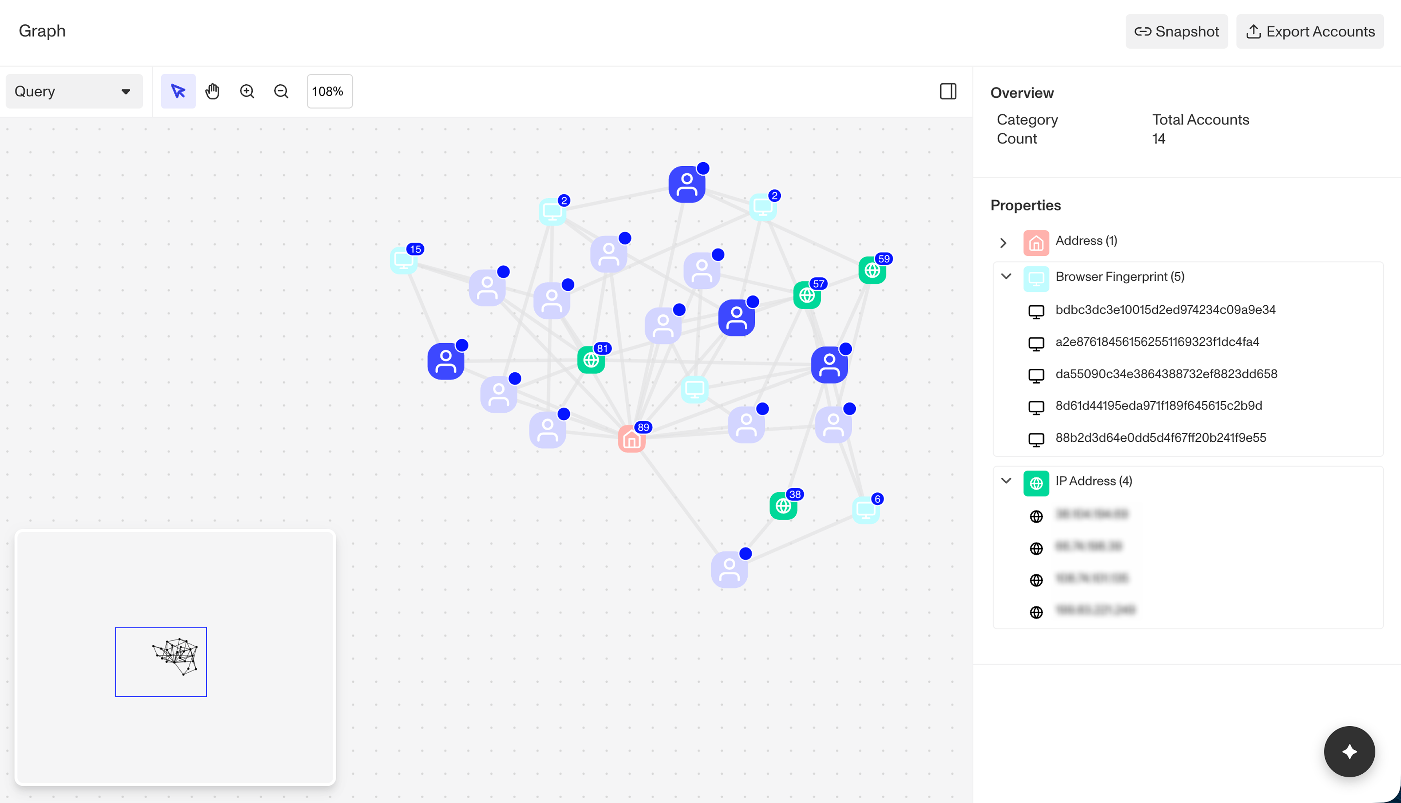Image resolution: width=1401 pixels, height=803 pixels.
Task: Click the green IP Address globe icon in Properties
Action: (x=1036, y=483)
